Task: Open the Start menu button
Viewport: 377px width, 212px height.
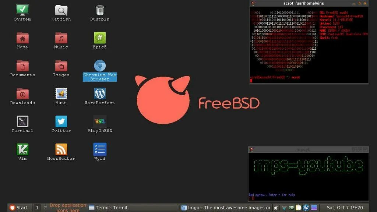Action: point(18,208)
